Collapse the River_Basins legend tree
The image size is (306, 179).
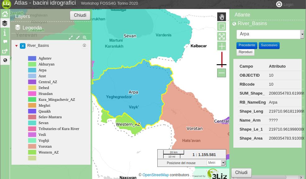(x=16, y=46)
